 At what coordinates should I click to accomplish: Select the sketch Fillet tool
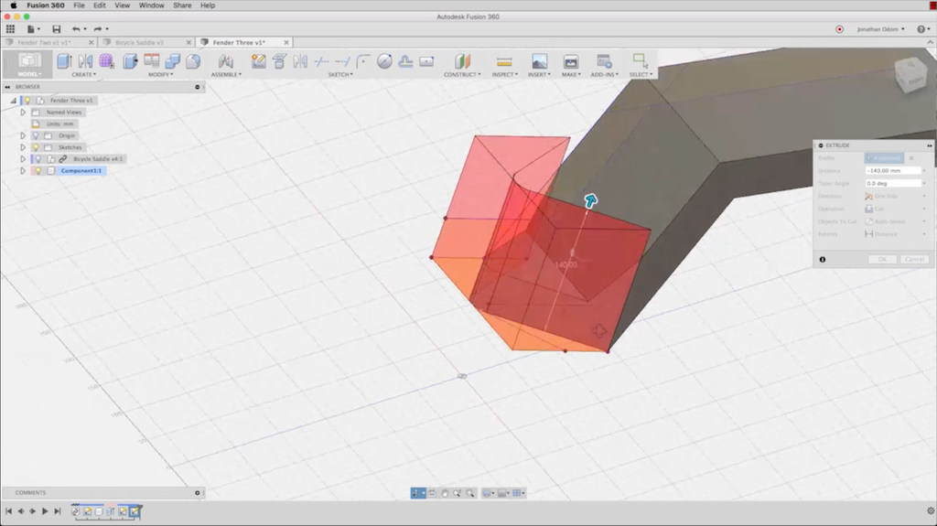[363, 61]
